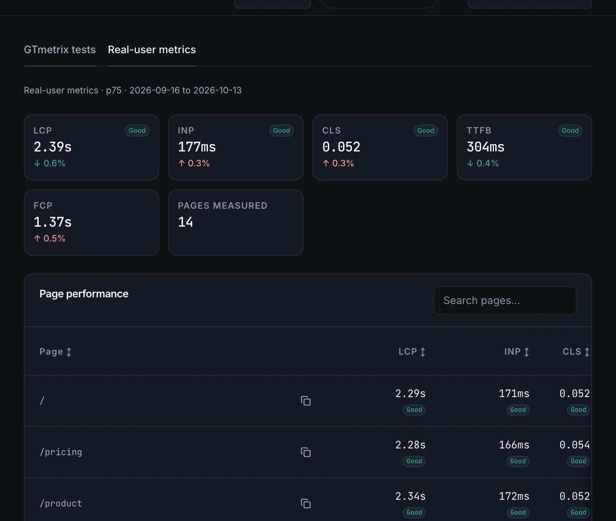
Task: Click the 166ms INP value
Action: coord(514,445)
